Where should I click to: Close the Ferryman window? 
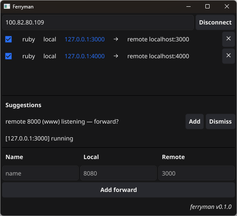click(227, 6)
